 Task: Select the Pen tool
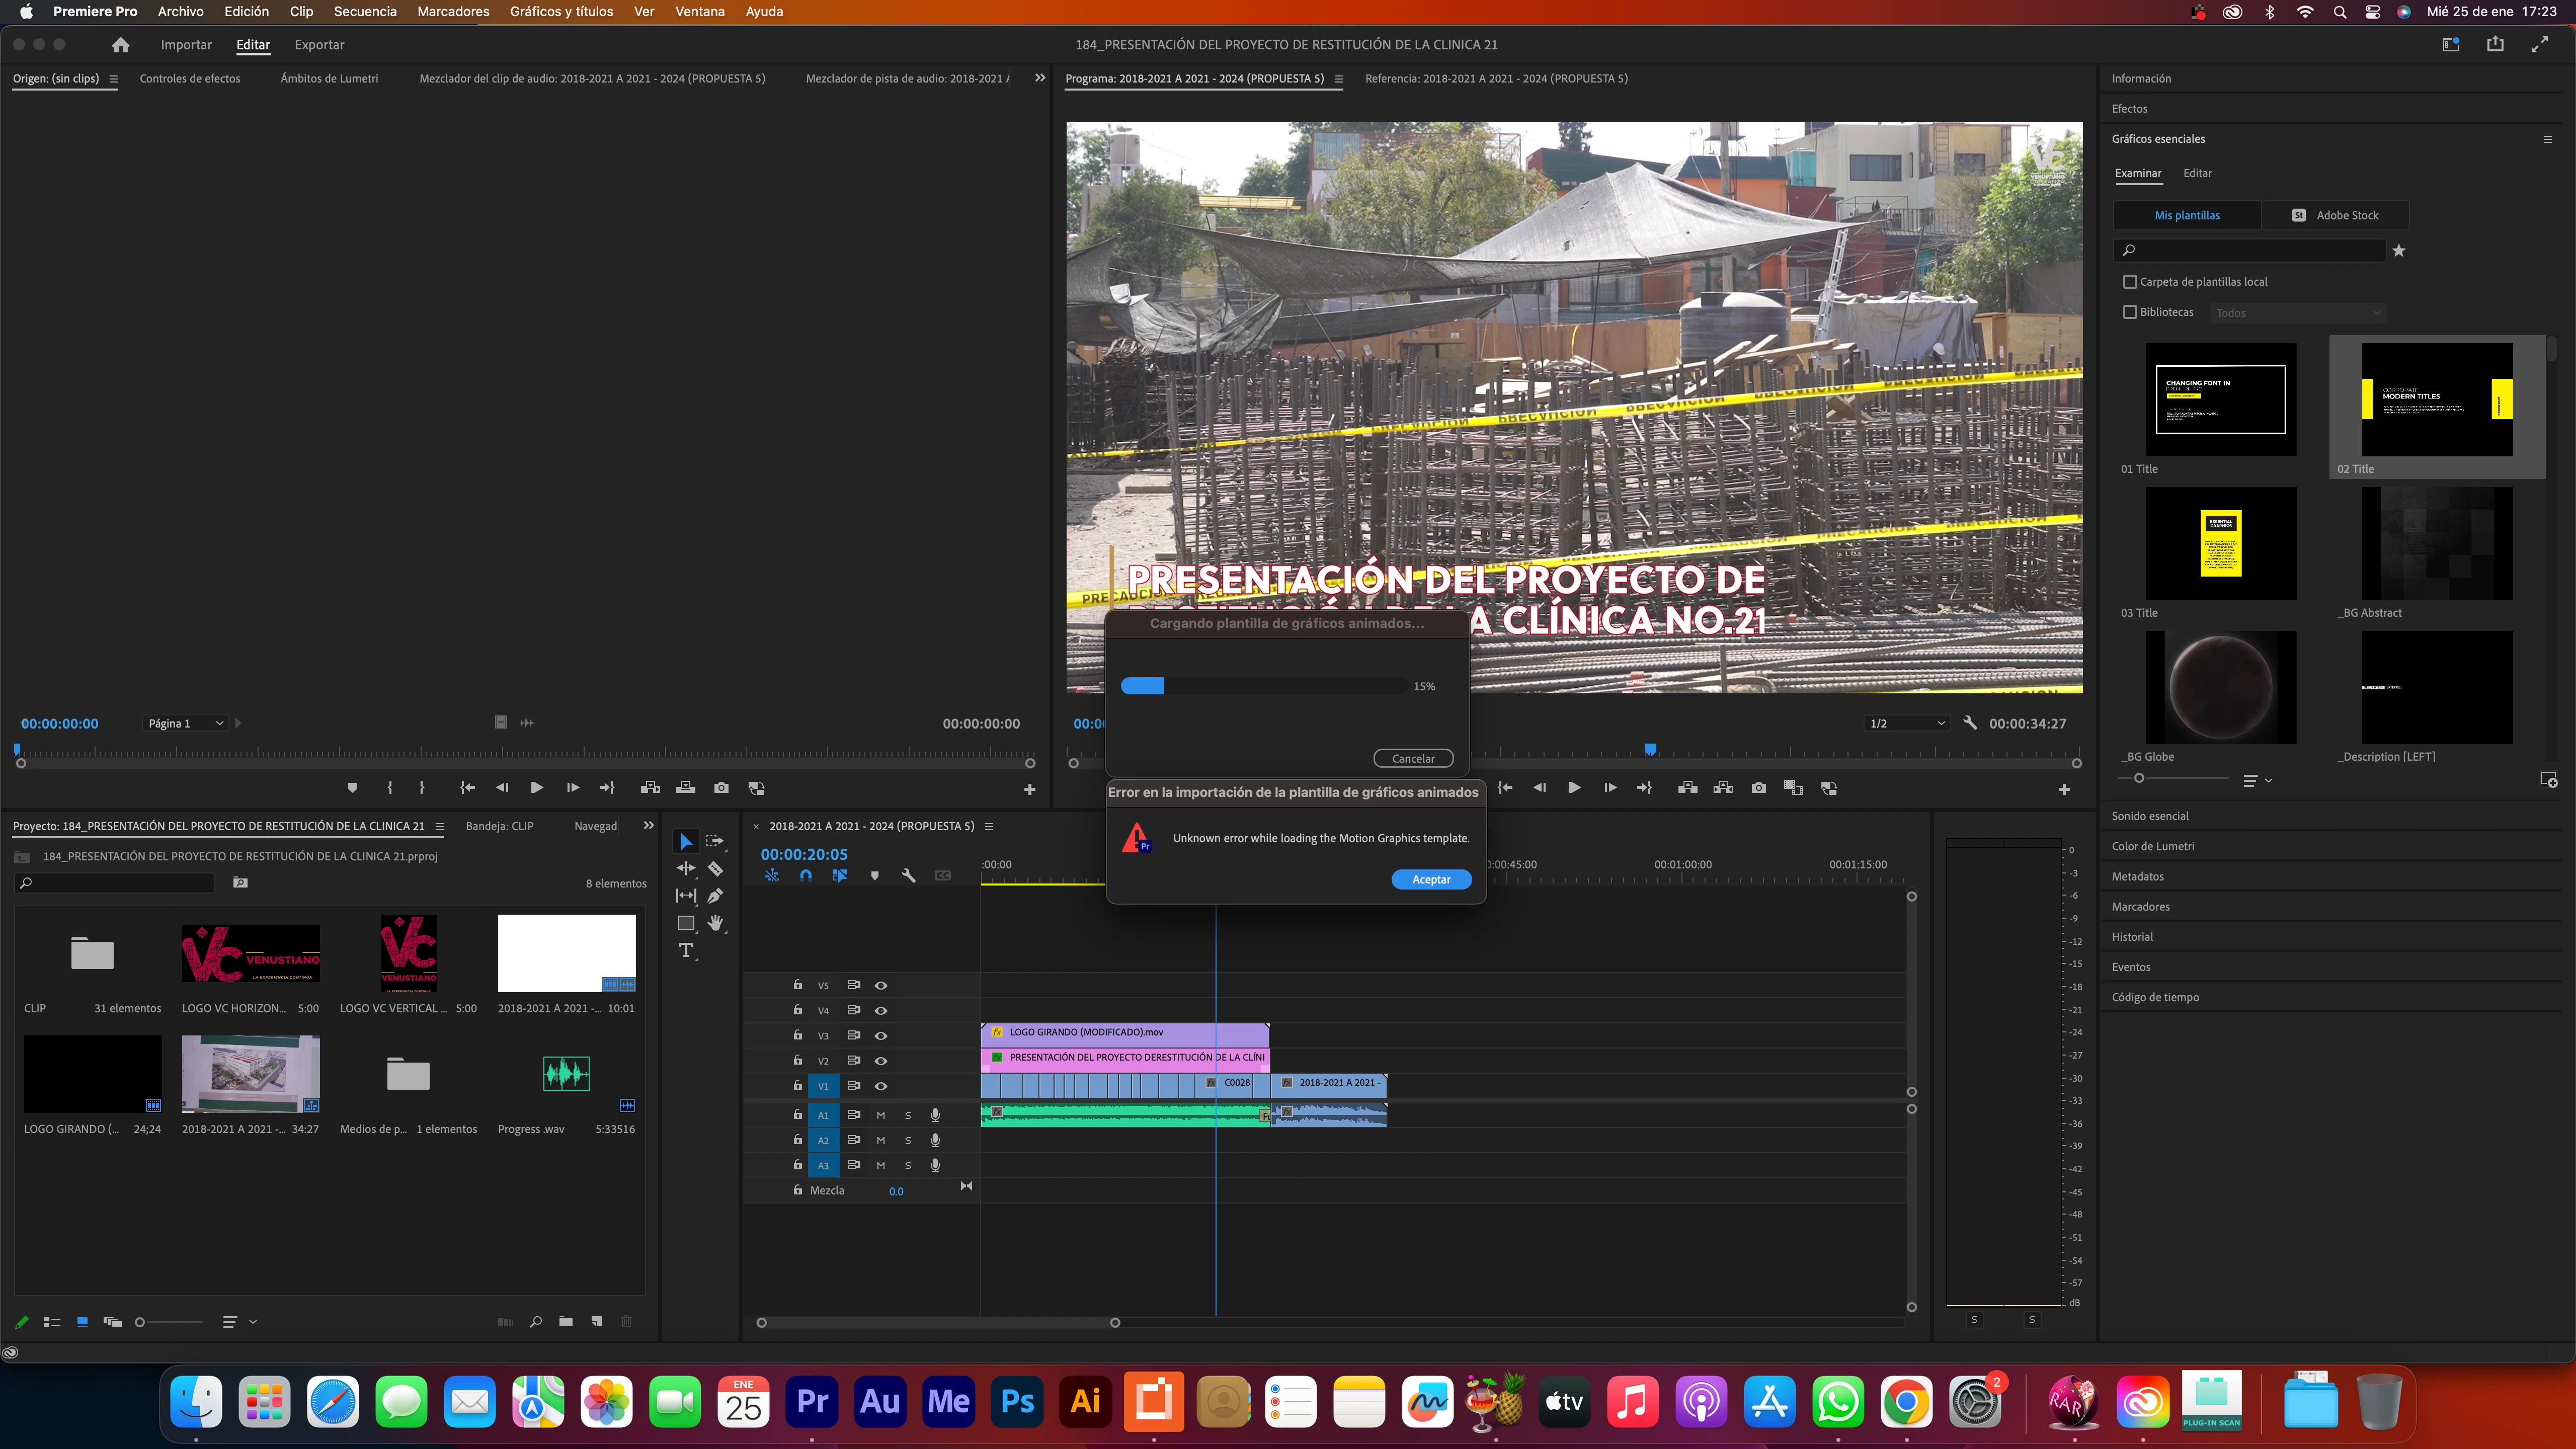(x=715, y=895)
